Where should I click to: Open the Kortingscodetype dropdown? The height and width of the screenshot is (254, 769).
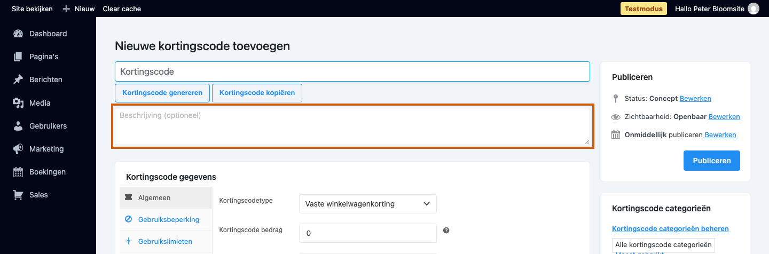368,204
